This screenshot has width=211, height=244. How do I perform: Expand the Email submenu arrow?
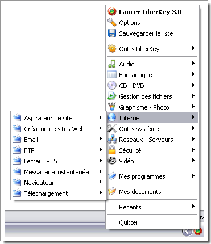tap(101, 139)
